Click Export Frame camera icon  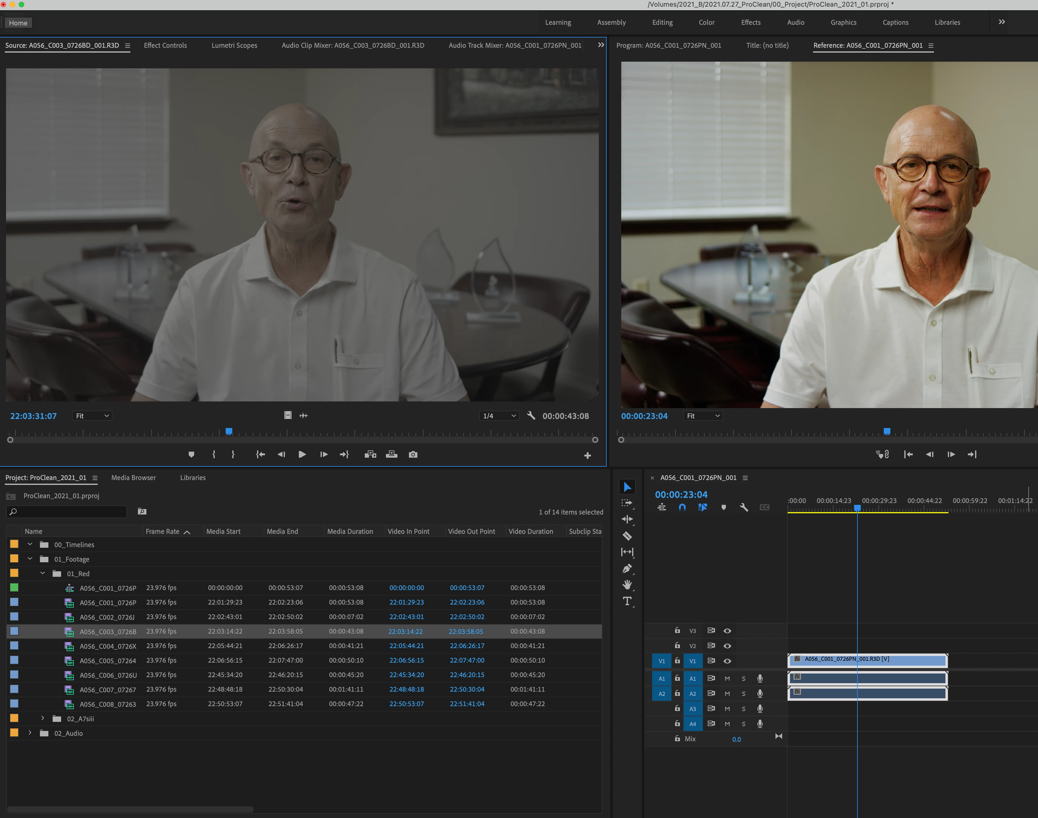tap(413, 455)
